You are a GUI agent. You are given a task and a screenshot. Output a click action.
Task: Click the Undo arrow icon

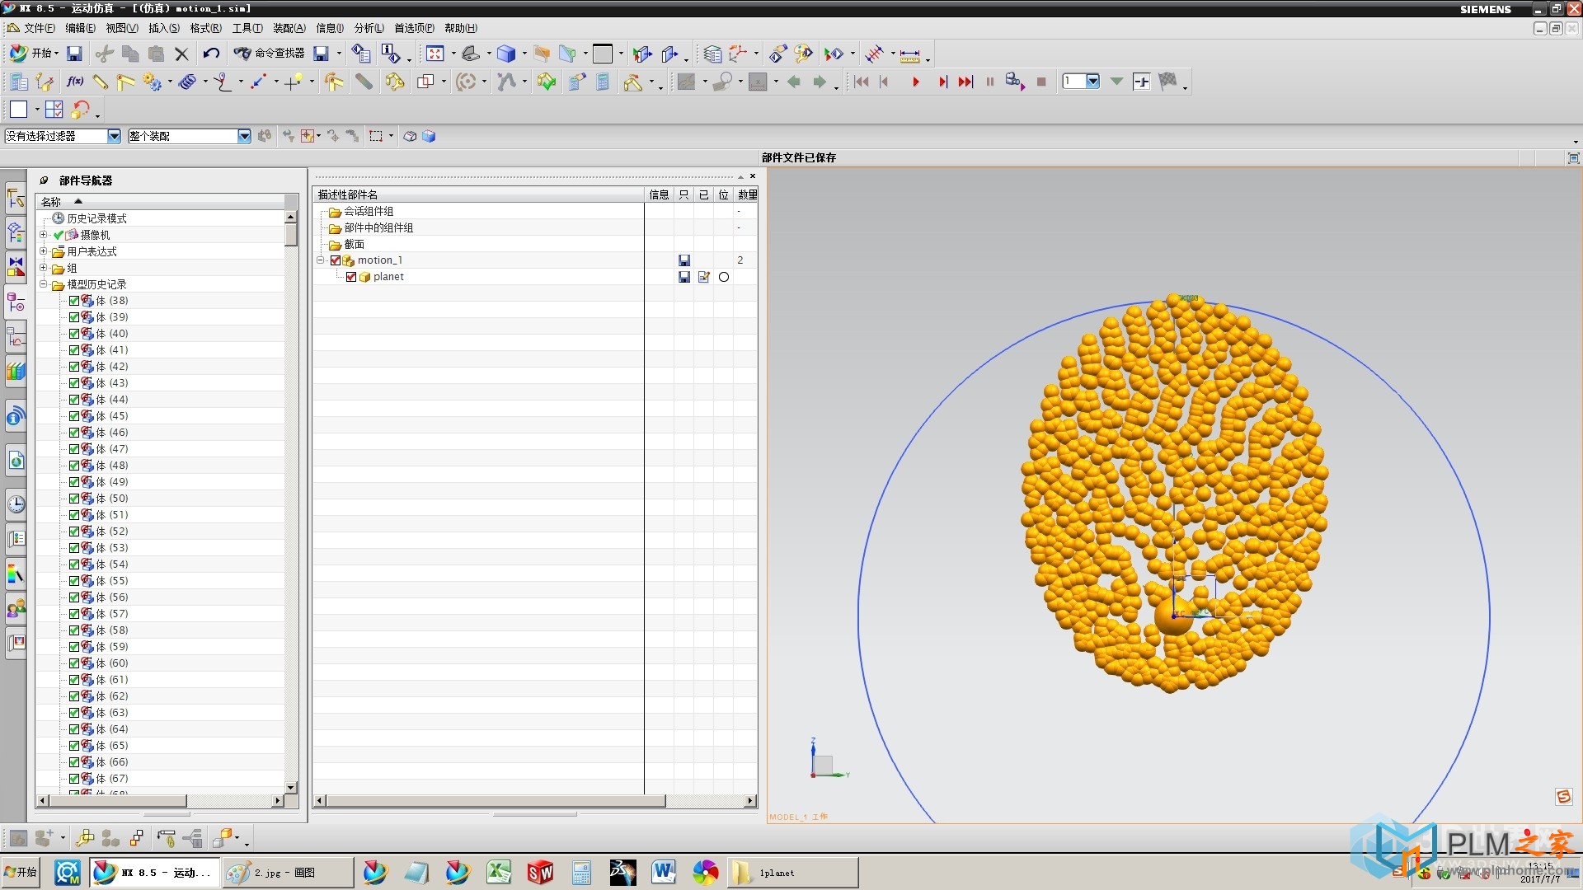pyautogui.click(x=211, y=54)
